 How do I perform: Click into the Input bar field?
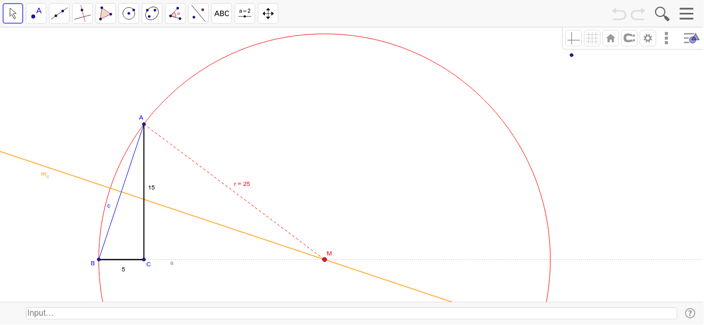point(351,313)
